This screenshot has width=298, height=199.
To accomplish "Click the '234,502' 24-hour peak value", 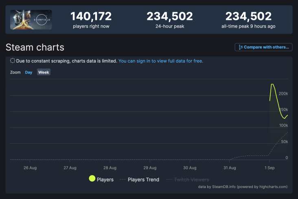I will (x=170, y=16).
